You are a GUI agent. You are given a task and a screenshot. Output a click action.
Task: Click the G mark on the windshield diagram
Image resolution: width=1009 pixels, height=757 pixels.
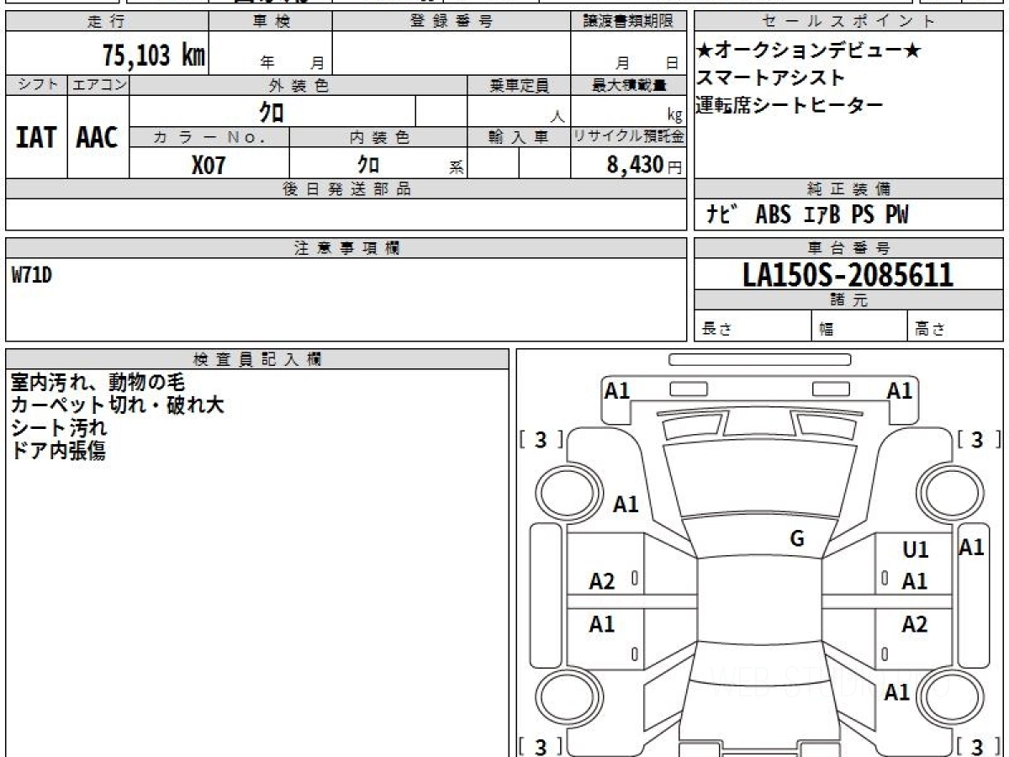pyautogui.click(x=797, y=538)
